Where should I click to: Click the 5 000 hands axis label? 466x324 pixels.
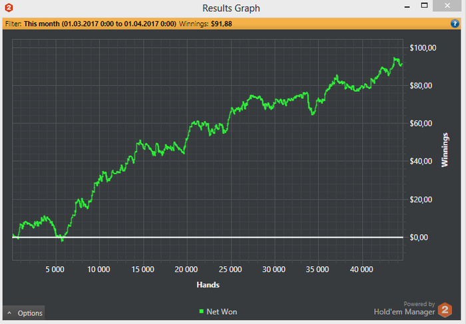55,269
